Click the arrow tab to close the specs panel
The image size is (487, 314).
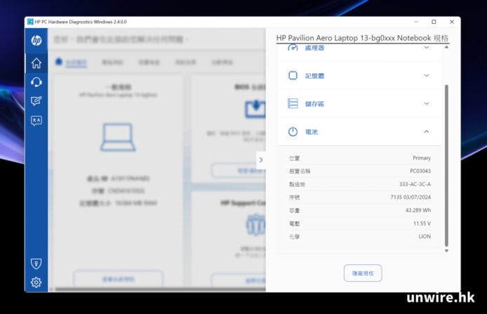tap(261, 160)
